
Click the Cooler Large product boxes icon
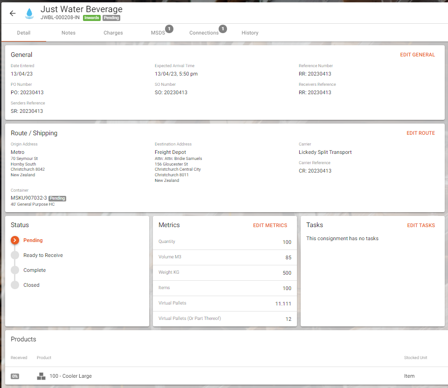point(41,376)
